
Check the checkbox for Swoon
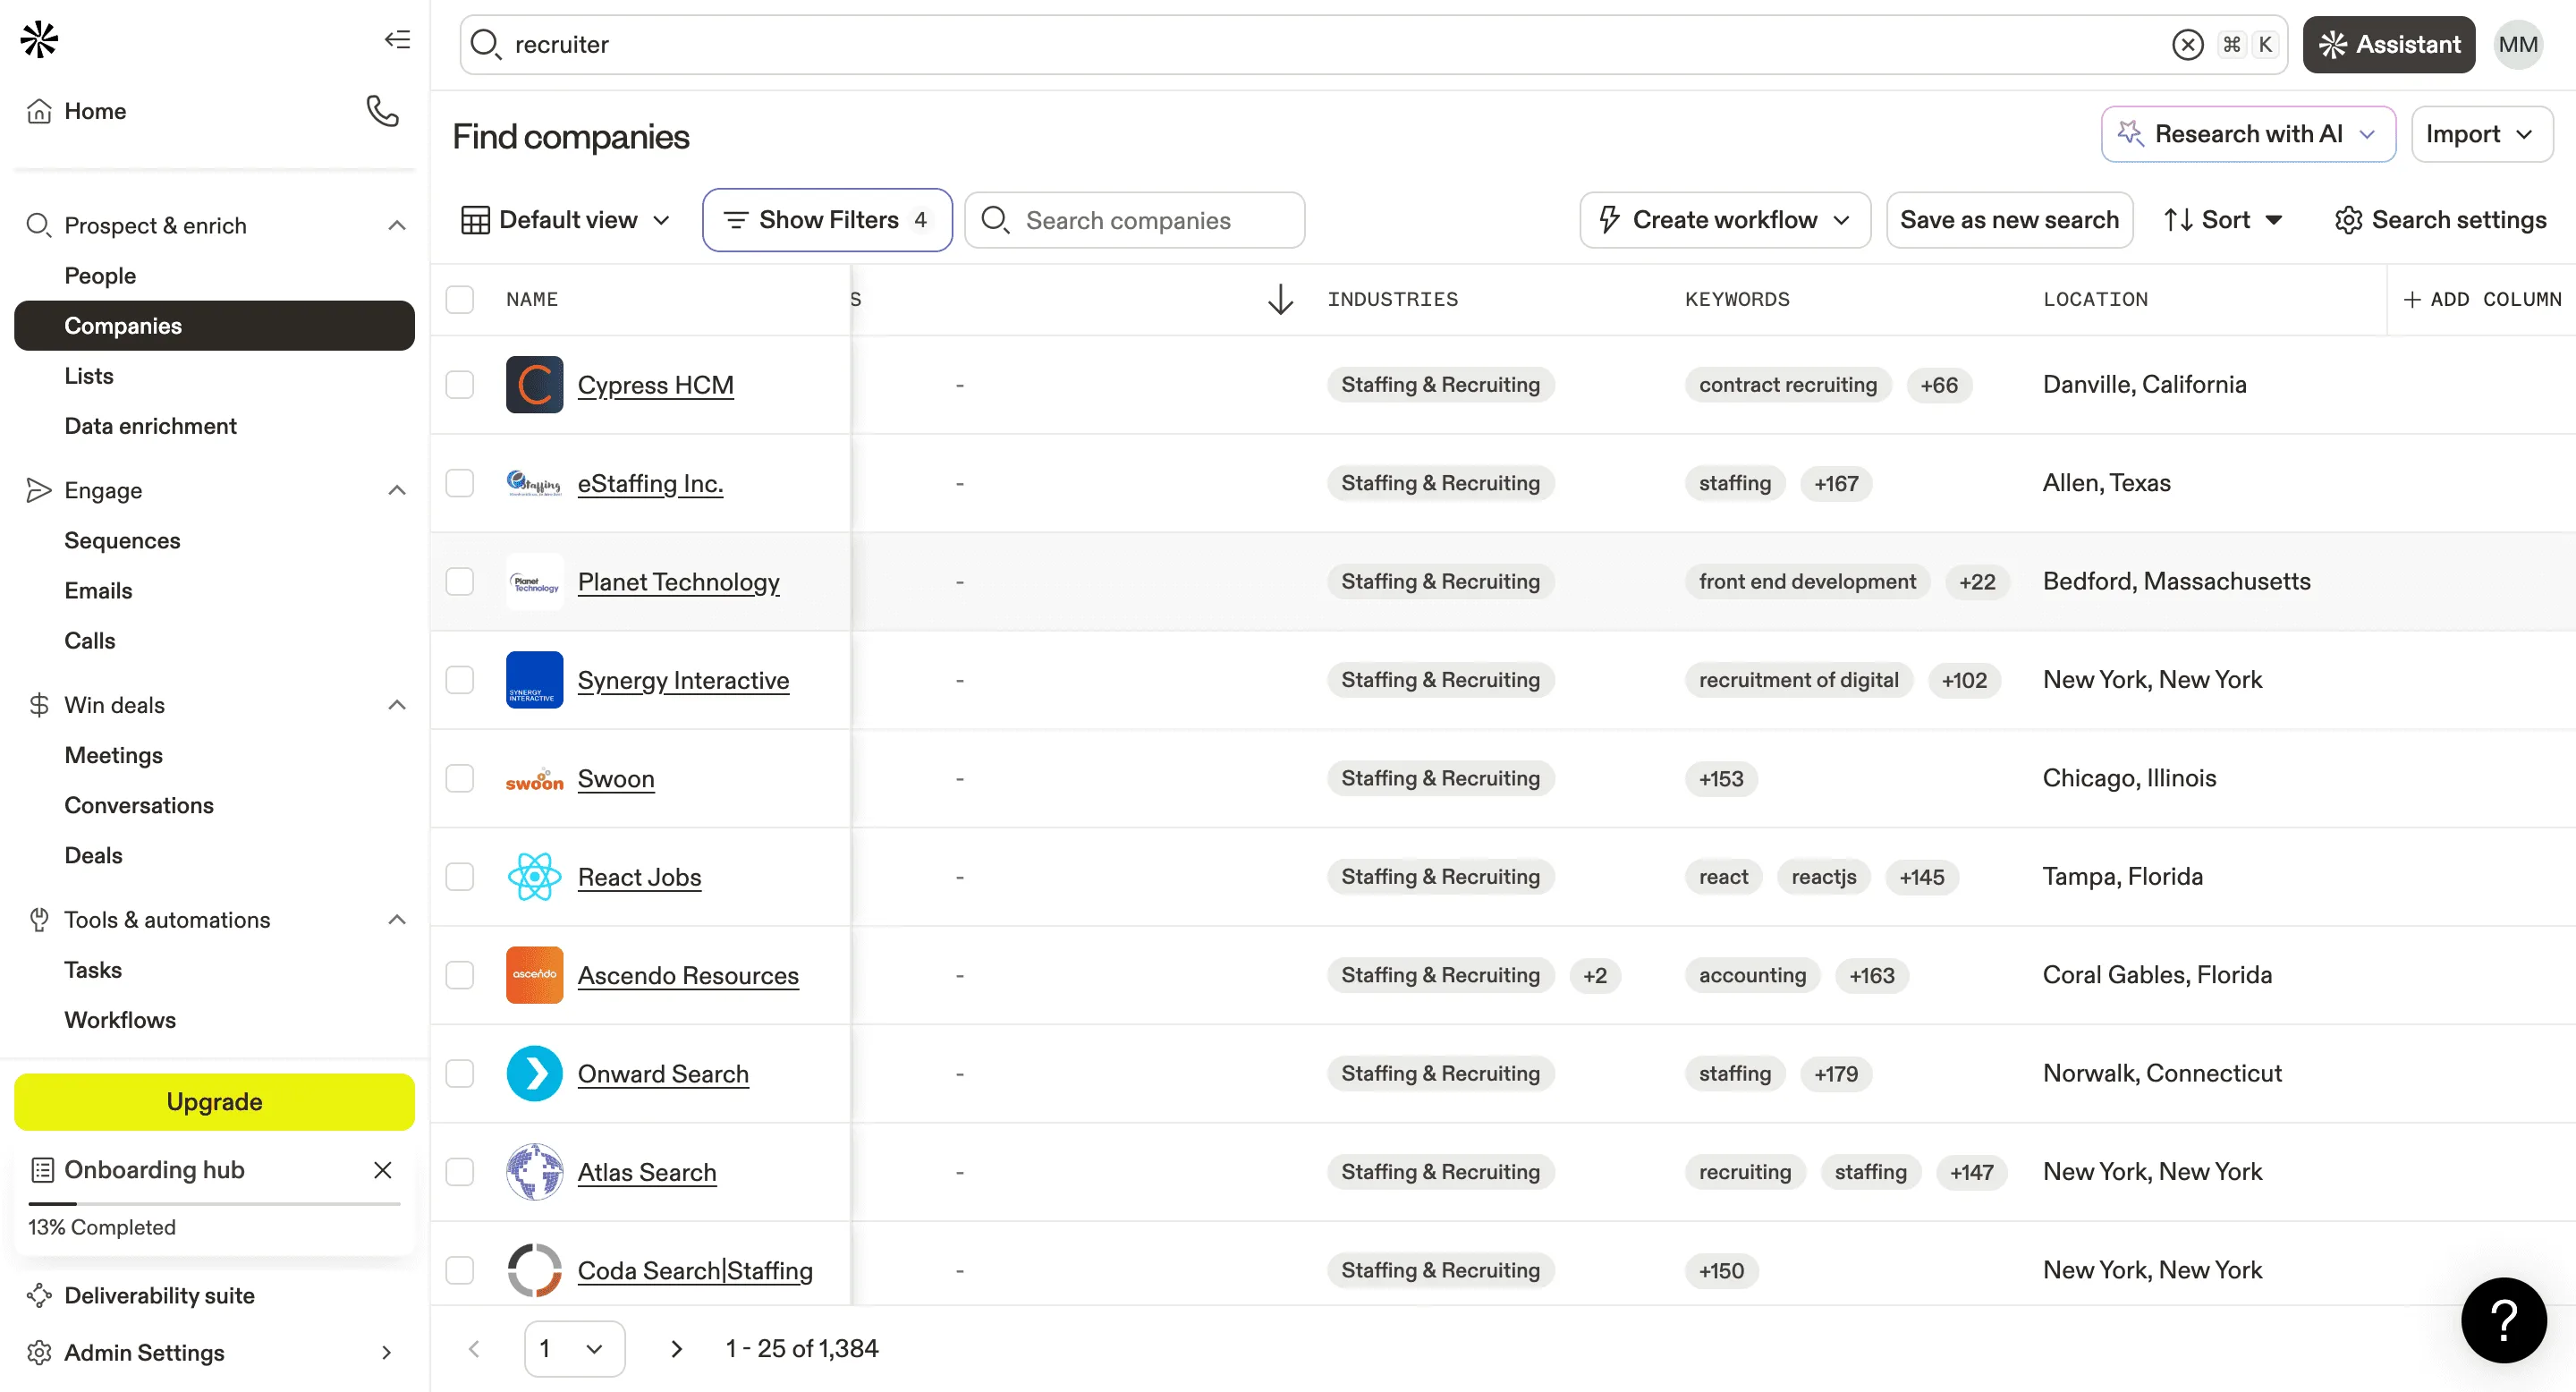[x=460, y=778]
